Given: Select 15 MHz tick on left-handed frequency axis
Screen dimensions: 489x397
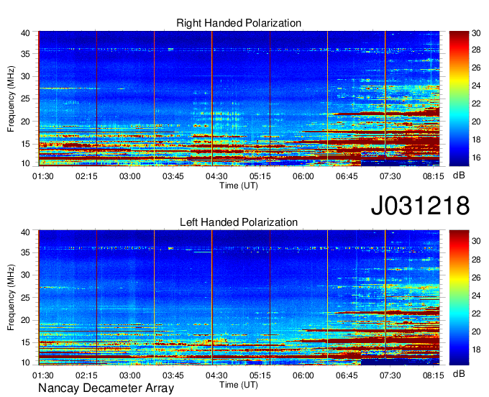Looking at the screenshot, I should coord(25,343).
